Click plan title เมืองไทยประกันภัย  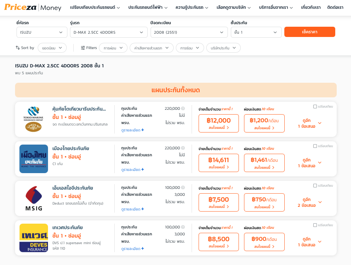[x=71, y=149]
